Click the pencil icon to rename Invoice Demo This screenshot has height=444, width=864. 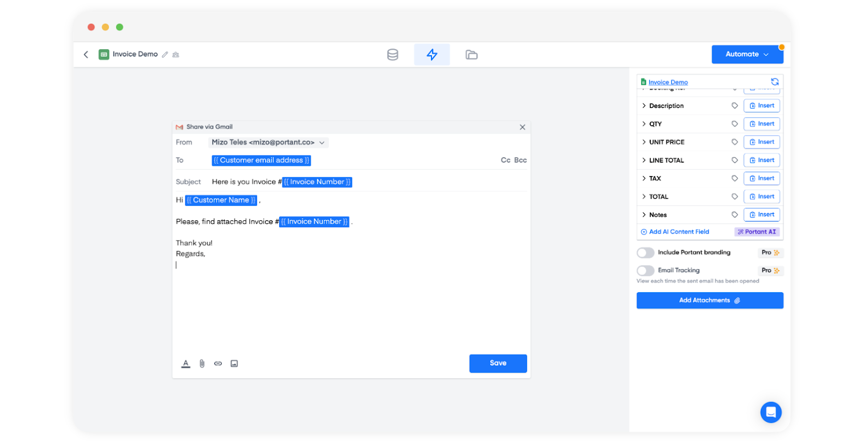165,55
